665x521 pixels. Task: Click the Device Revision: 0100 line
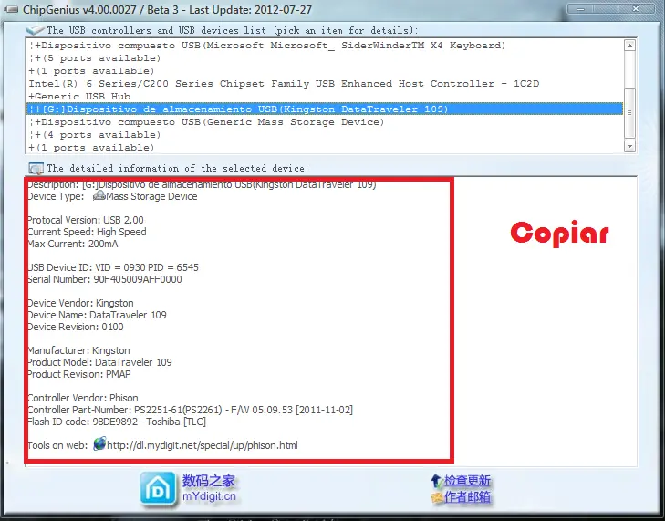tap(76, 327)
